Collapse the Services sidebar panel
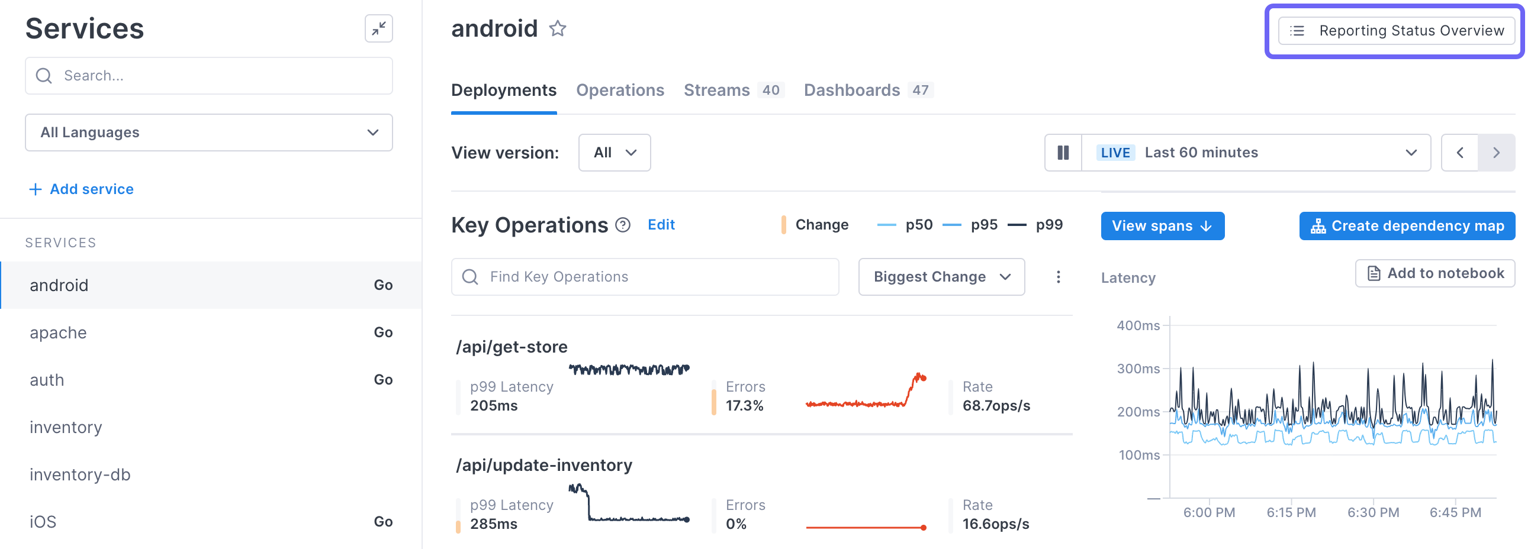The image size is (1531, 549). [x=378, y=28]
